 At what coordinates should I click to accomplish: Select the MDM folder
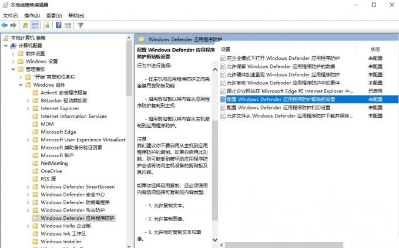click(x=48, y=124)
